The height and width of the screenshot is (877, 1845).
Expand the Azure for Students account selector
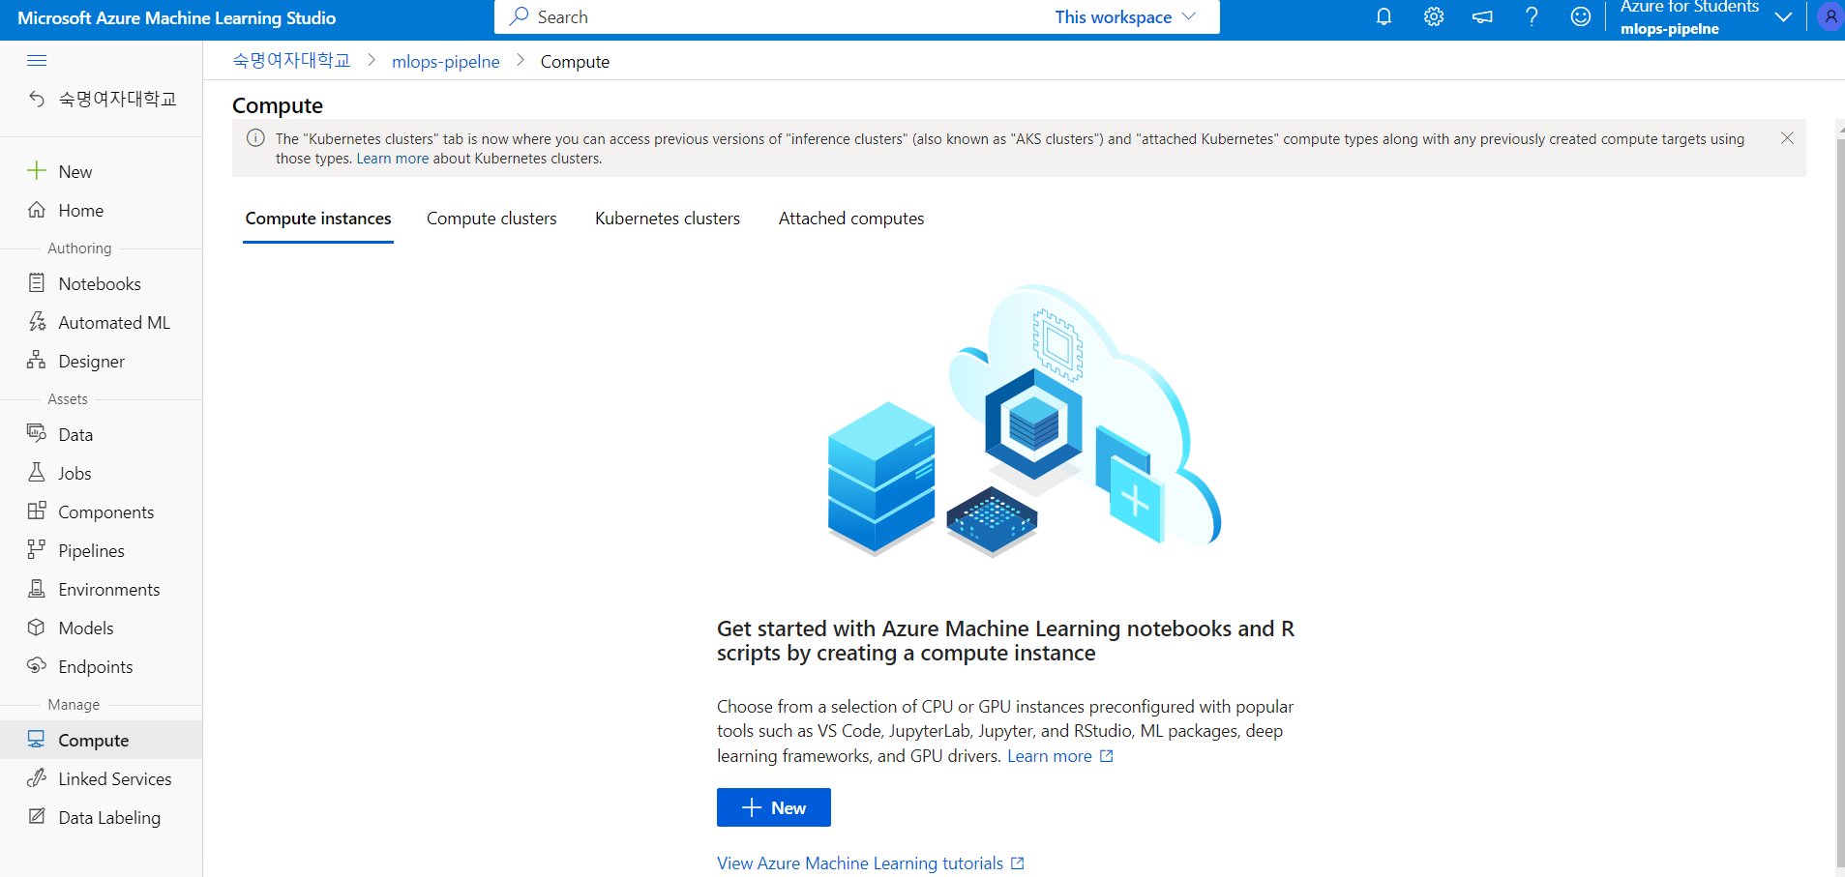coord(1783,16)
